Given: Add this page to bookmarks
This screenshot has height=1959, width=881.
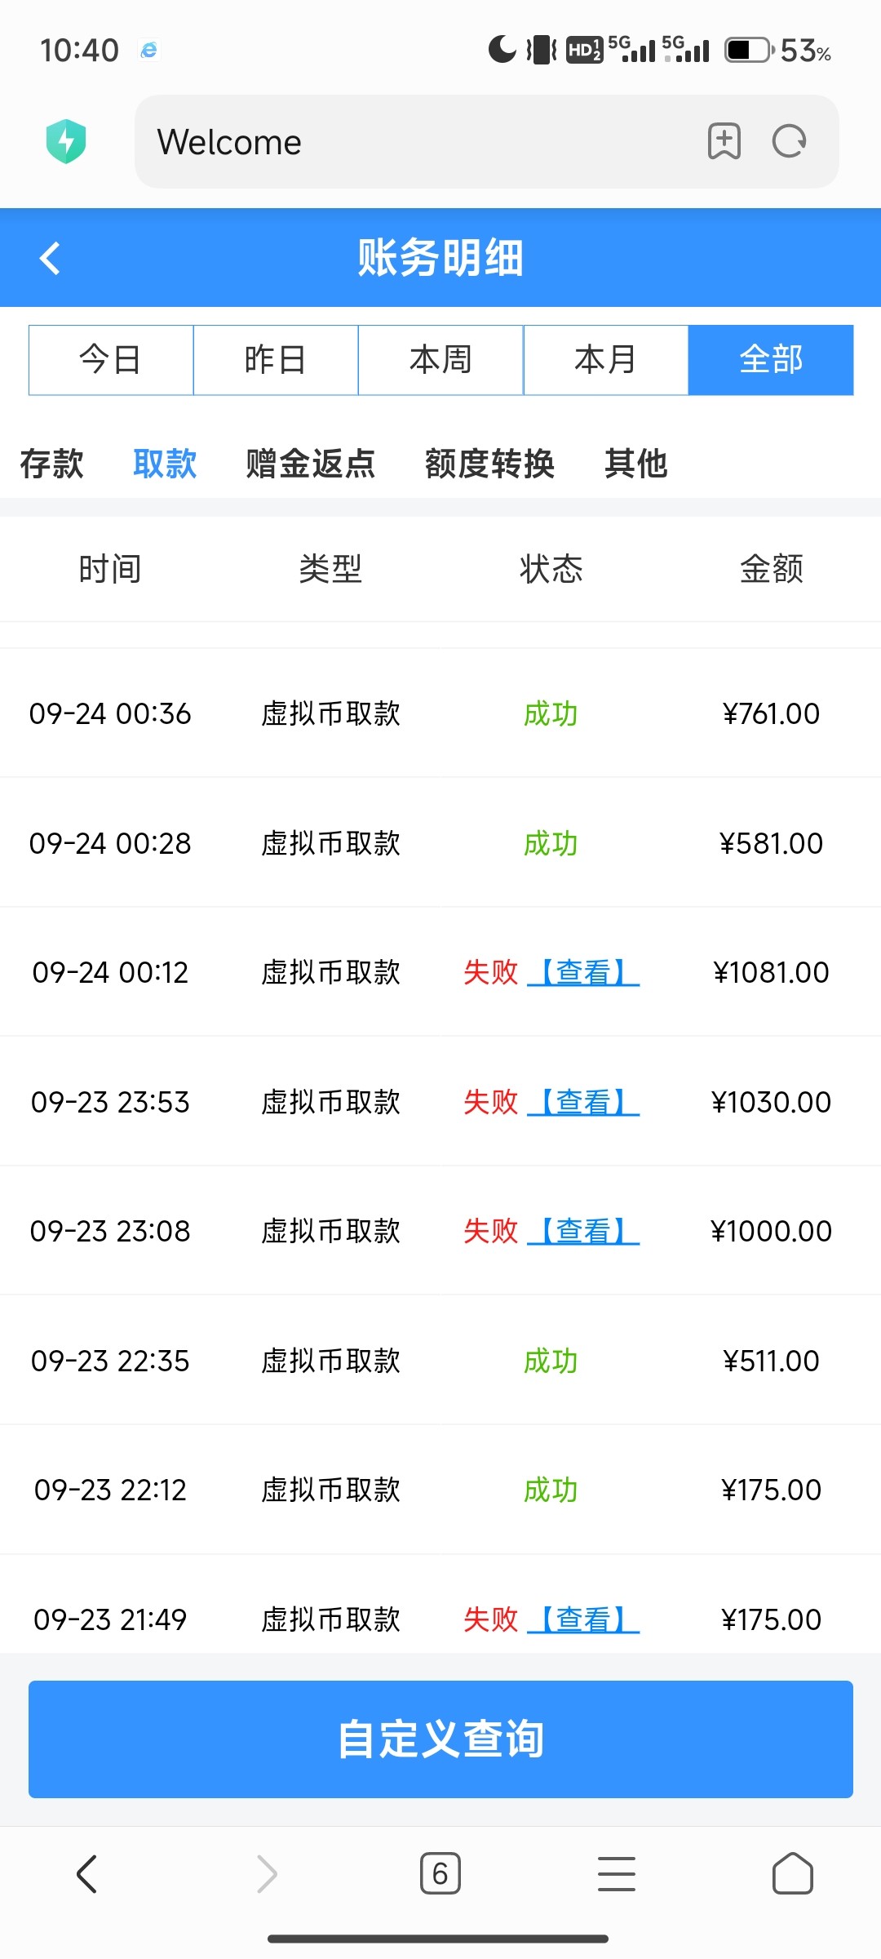Looking at the screenshot, I should pos(724,141).
